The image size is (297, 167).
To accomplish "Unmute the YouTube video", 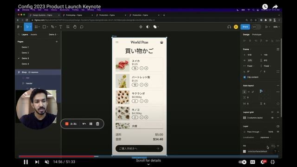I will click(x=47, y=162).
